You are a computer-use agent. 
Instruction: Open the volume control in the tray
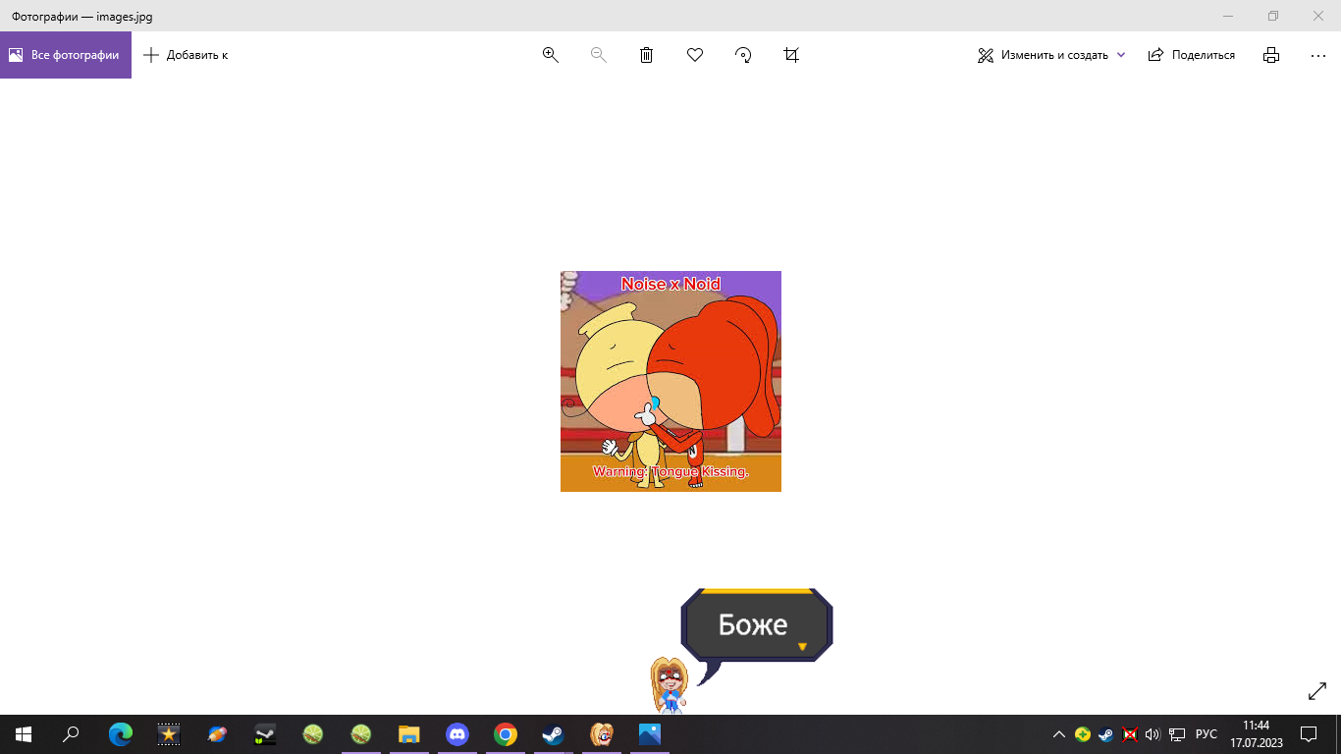tap(1153, 734)
